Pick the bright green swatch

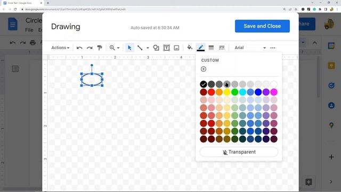pos(234,92)
